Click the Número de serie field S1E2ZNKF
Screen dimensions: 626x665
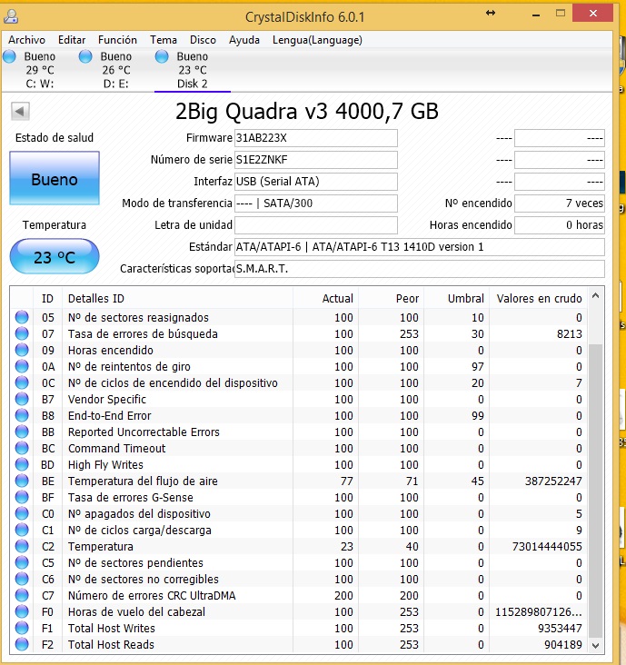tap(316, 160)
